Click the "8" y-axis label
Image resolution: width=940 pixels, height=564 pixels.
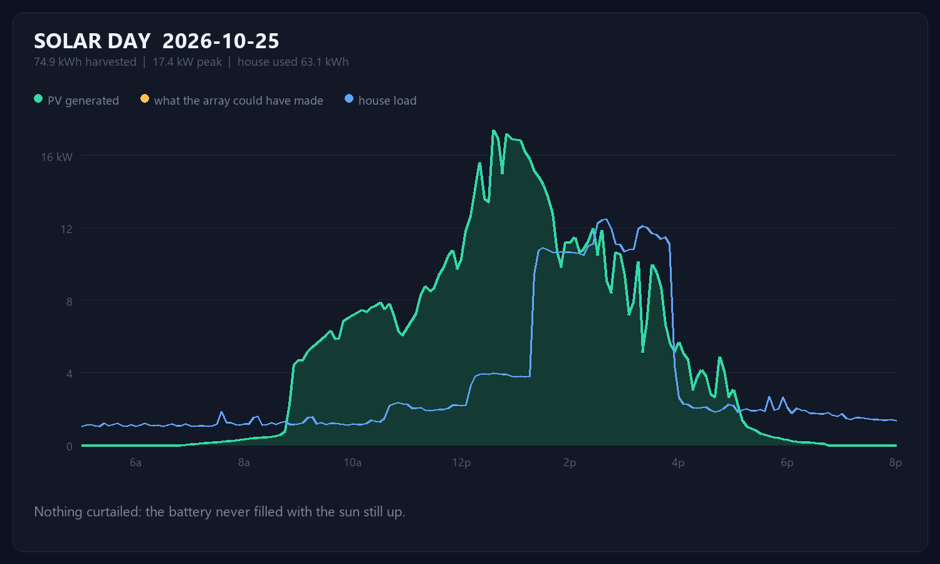click(x=70, y=301)
